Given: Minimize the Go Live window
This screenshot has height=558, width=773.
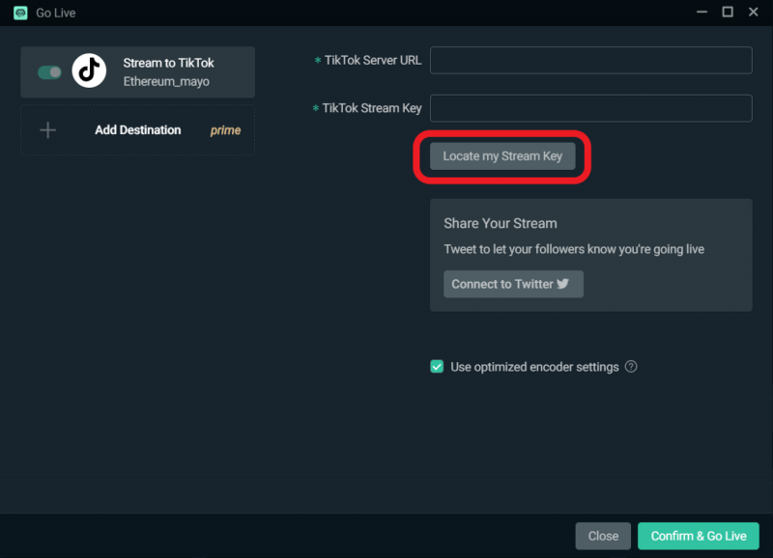Looking at the screenshot, I should coord(701,13).
